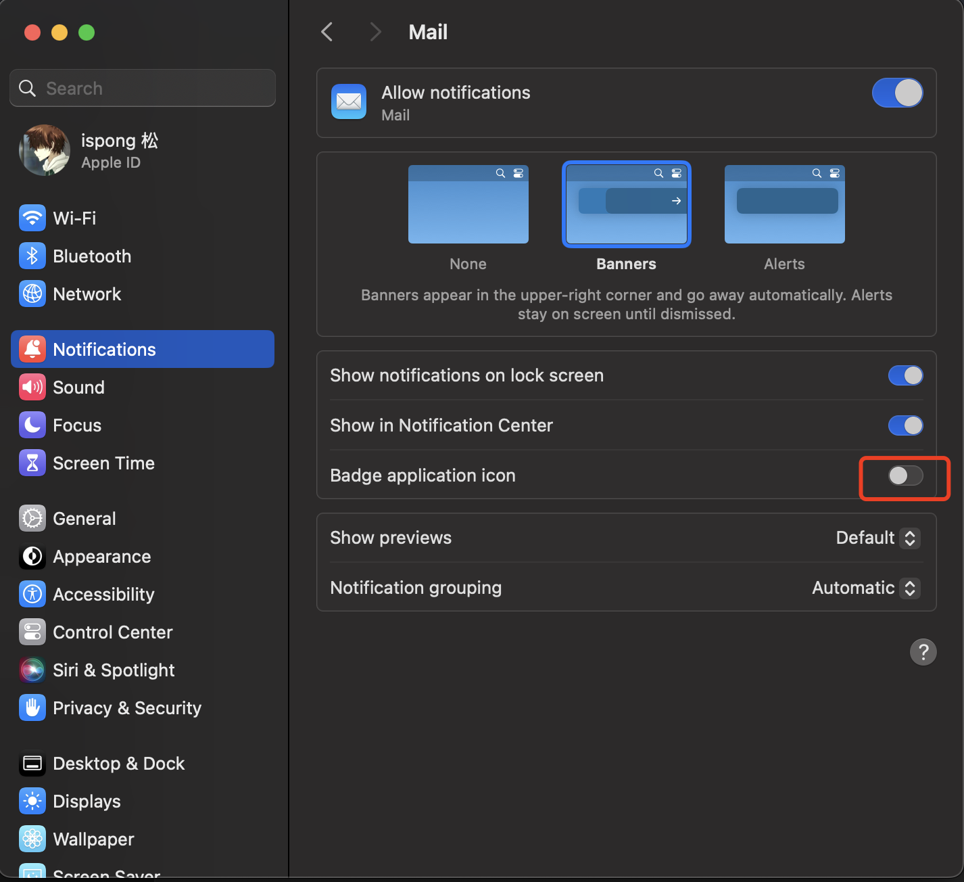Viewport: 964px width, 882px height.
Task: Open Displays settings
Action: 143,801
